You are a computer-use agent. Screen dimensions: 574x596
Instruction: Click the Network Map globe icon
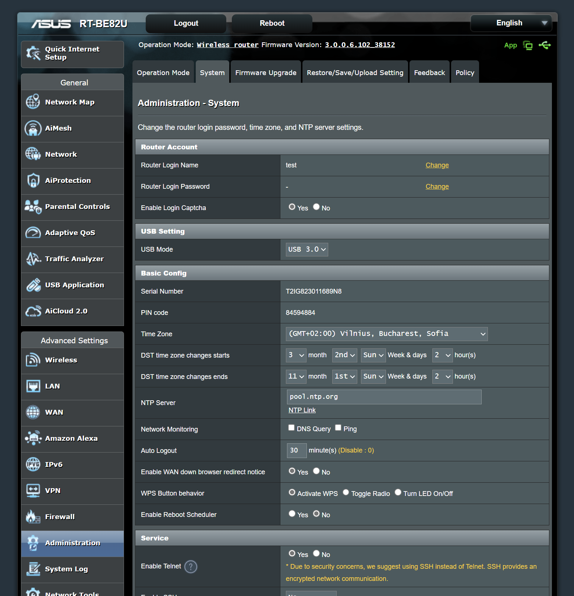(33, 102)
